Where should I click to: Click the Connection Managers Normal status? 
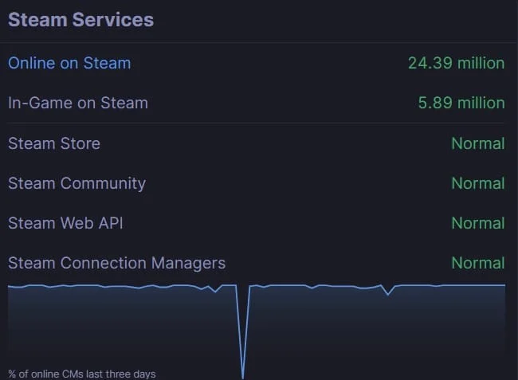pos(477,263)
